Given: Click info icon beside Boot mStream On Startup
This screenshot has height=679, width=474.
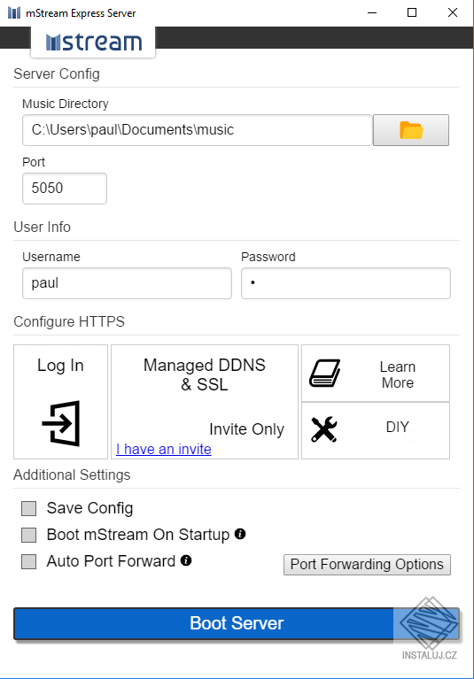Looking at the screenshot, I should click(240, 534).
